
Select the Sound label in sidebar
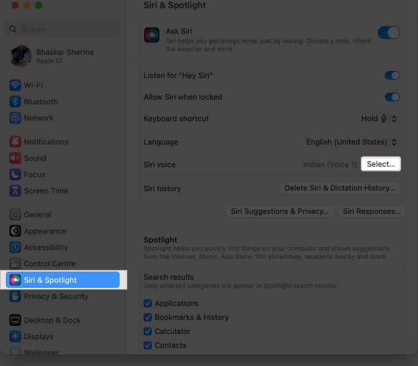(35, 158)
